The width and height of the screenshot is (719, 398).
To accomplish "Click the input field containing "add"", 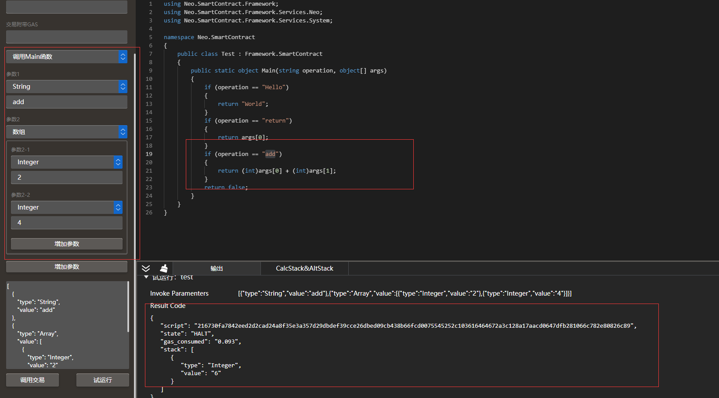I will coord(67,102).
